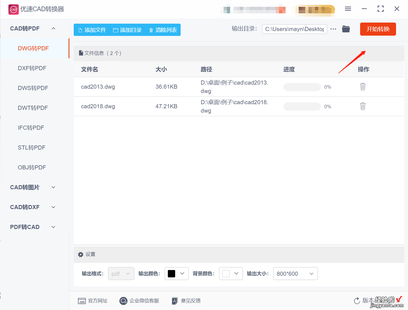
Task: Open the 输出颜色 color dropdown
Action: coord(177,274)
